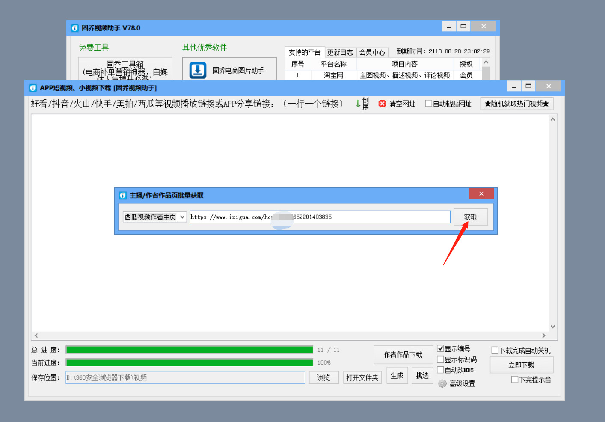Select the 支持的平台 tab
The height and width of the screenshot is (422, 605).
(304, 52)
